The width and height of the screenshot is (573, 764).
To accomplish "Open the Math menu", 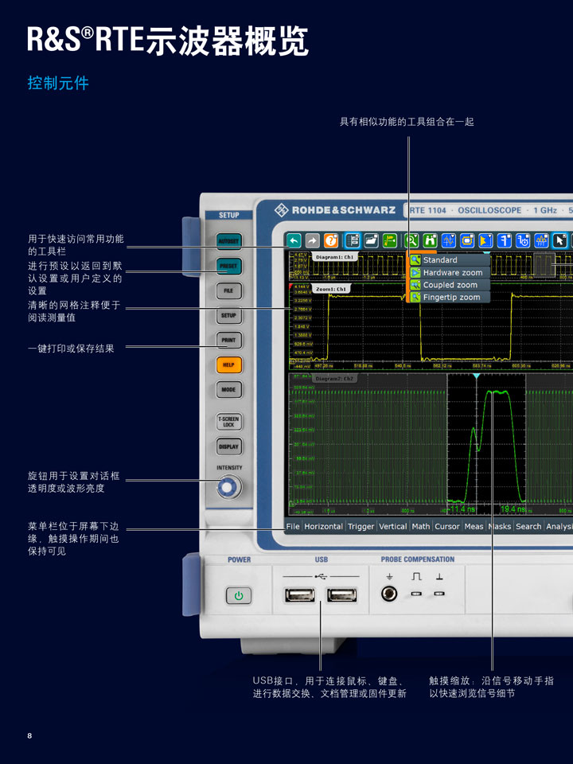I will (421, 526).
